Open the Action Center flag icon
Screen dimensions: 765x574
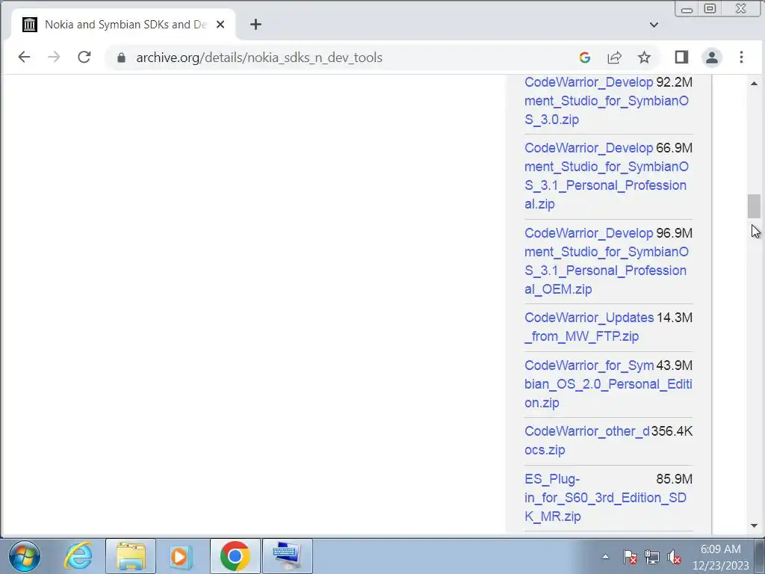click(x=629, y=556)
